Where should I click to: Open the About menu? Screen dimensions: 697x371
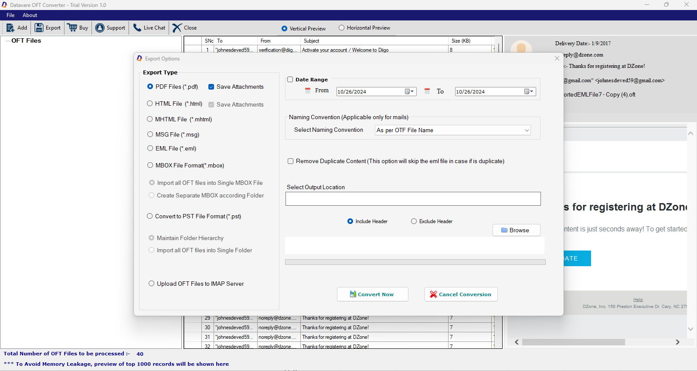pos(30,15)
